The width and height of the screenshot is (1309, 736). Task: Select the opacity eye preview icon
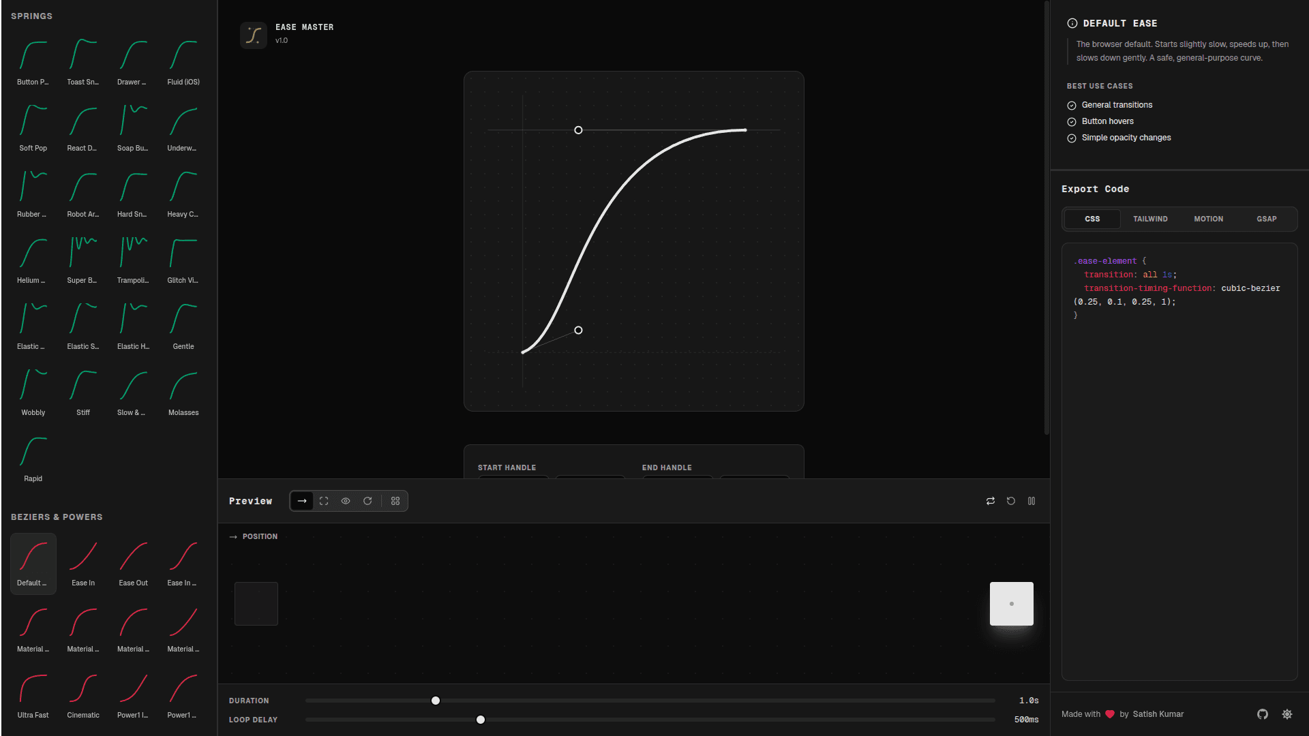(x=346, y=501)
